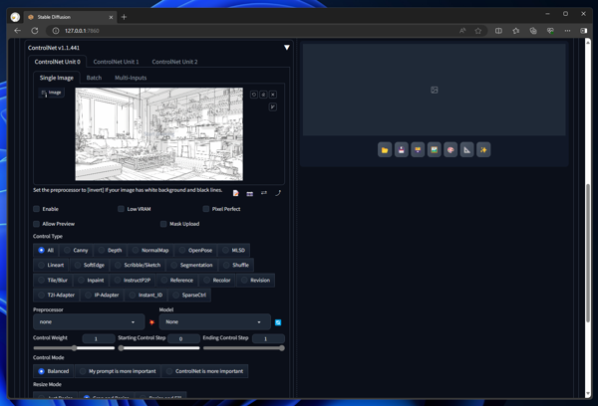This screenshot has height=406, width=598.
Task: Open a new browser tab
Action: click(x=124, y=17)
